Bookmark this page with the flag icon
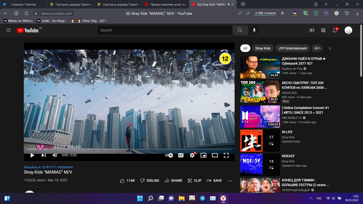This screenshot has height=204, width=363. [282, 13]
